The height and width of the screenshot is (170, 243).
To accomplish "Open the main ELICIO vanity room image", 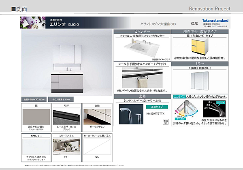I will pyautogui.click(x=67, y=63).
